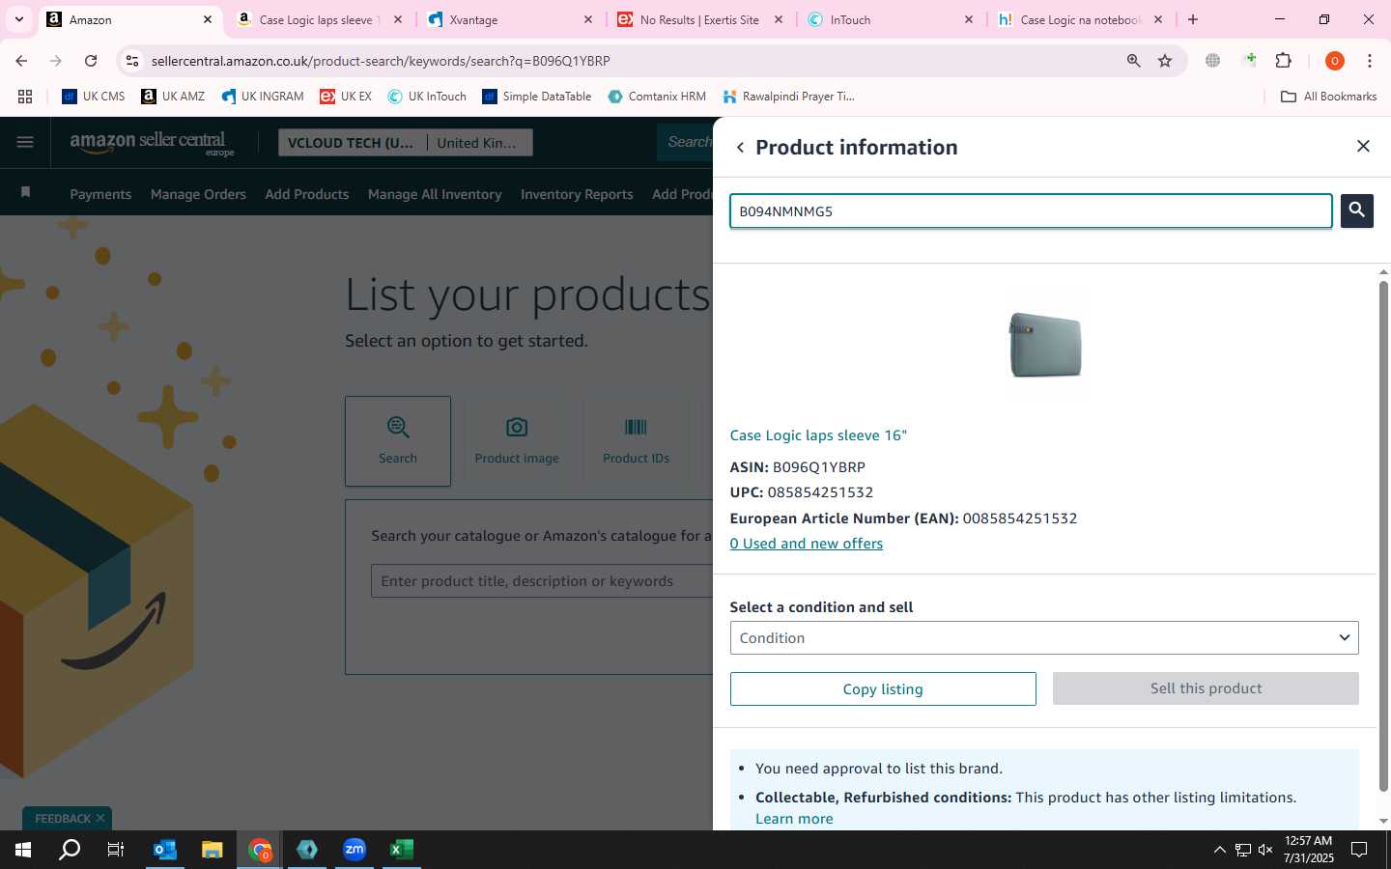Open a new browser tab

[x=1193, y=19]
